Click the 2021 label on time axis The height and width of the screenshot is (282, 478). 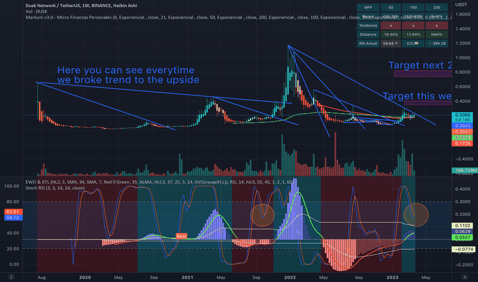pos(188,277)
